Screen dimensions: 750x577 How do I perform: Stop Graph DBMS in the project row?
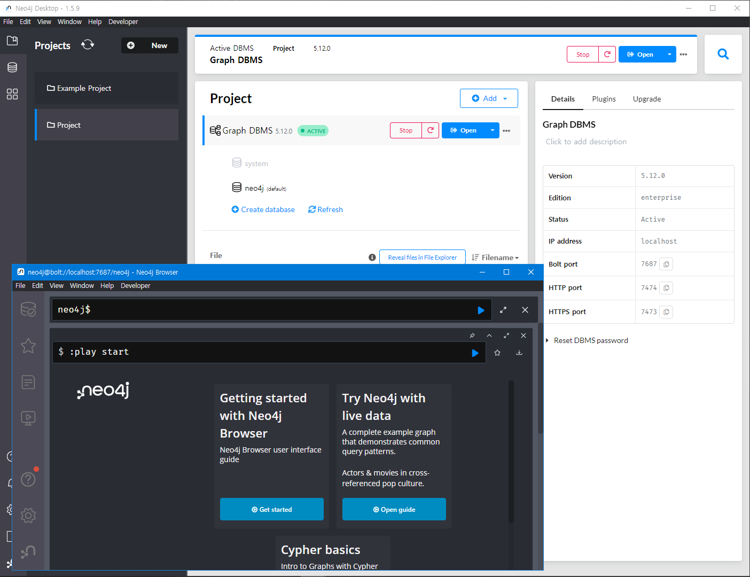tap(406, 130)
